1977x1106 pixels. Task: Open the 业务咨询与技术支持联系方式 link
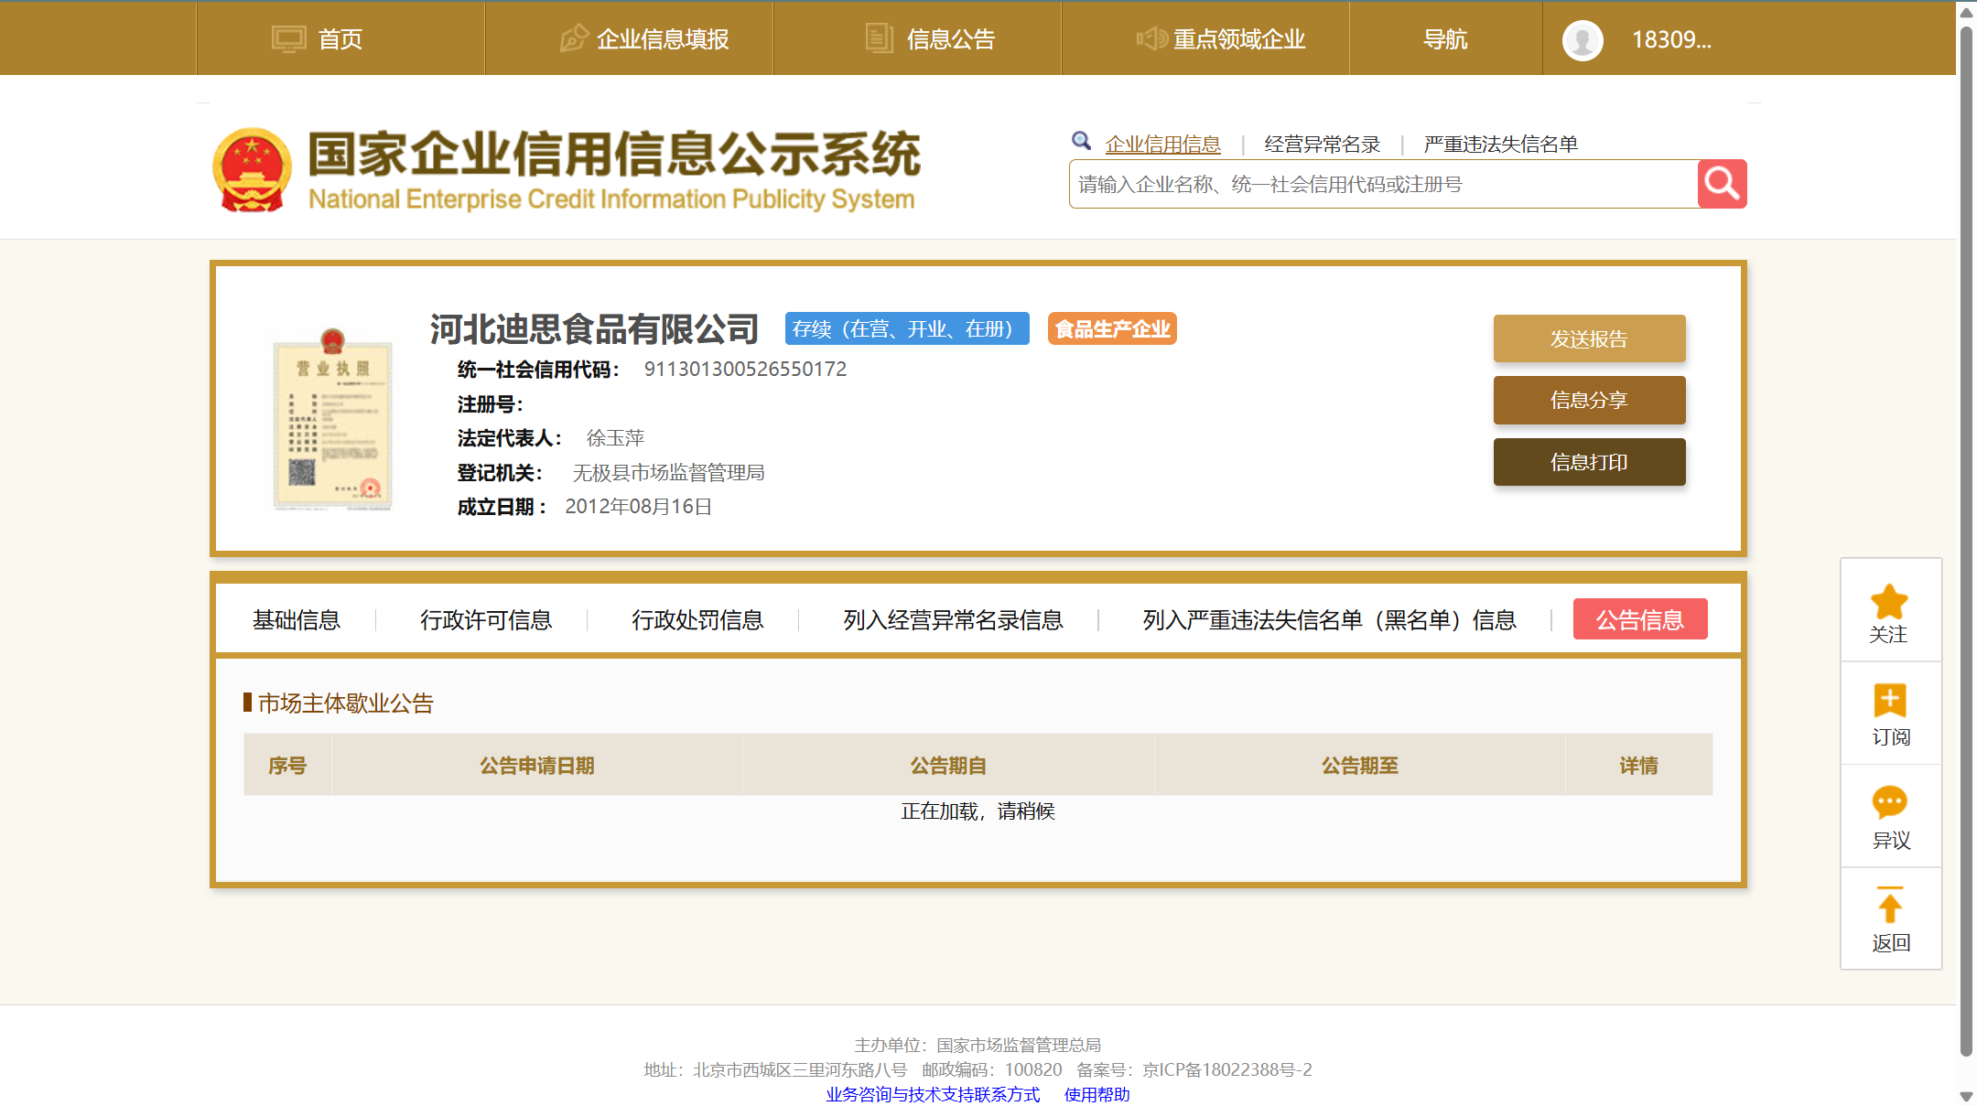(933, 1094)
